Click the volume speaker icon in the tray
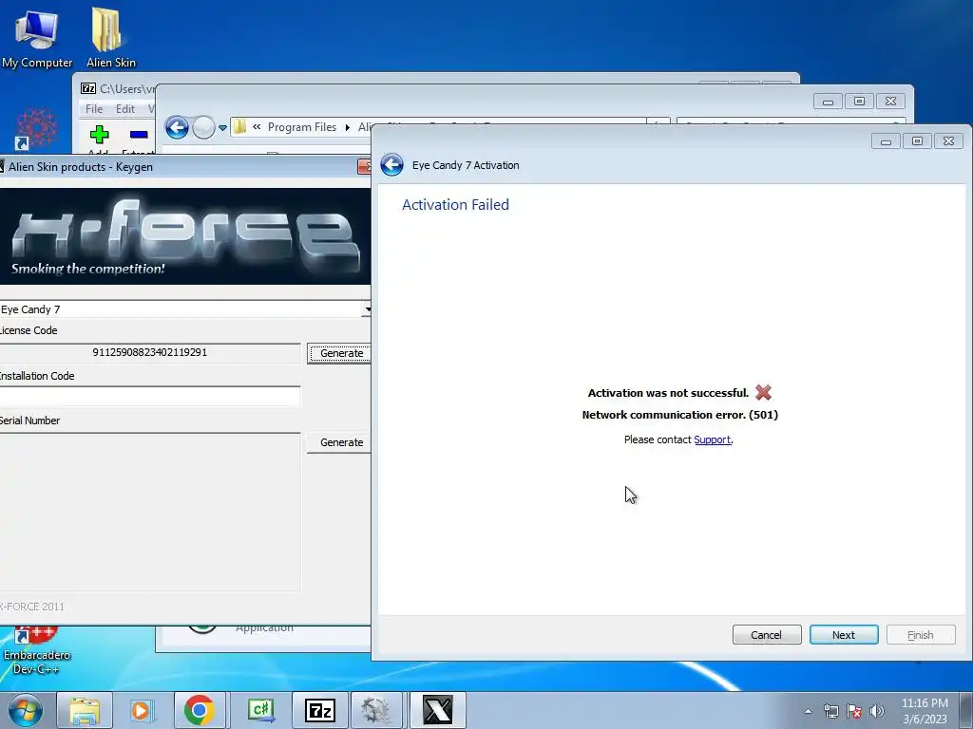Viewport: 973px width, 729px height. 877,711
